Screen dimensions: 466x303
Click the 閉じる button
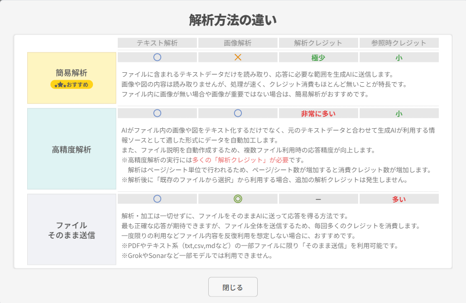click(x=233, y=287)
